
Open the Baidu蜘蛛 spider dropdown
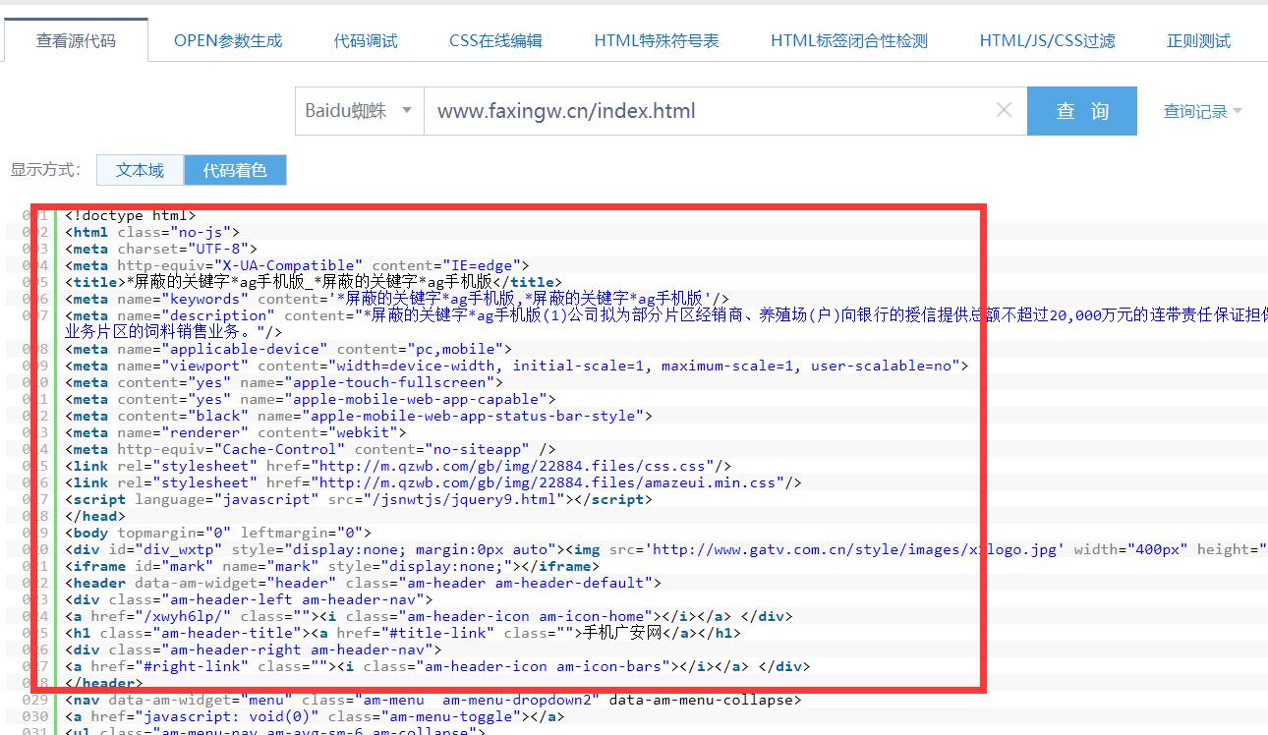[x=360, y=111]
